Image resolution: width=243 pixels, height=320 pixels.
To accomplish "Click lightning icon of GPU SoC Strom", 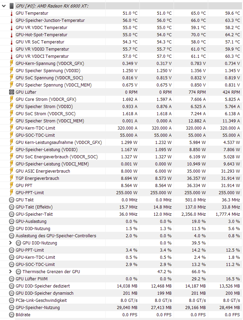I will (12, 114).
